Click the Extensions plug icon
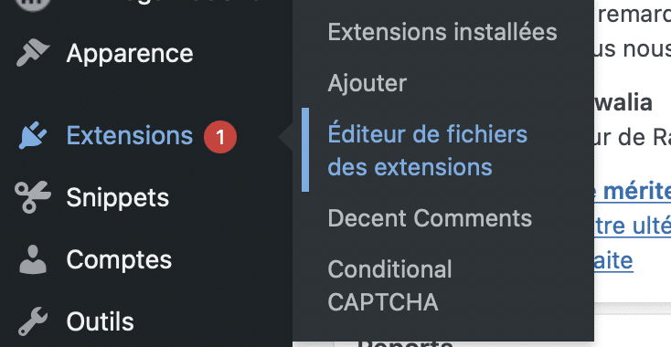The image size is (671, 347). click(33, 136)
